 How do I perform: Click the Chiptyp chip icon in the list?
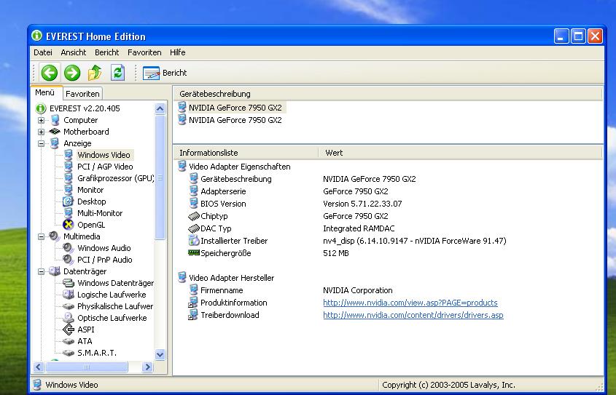[194, 216]
